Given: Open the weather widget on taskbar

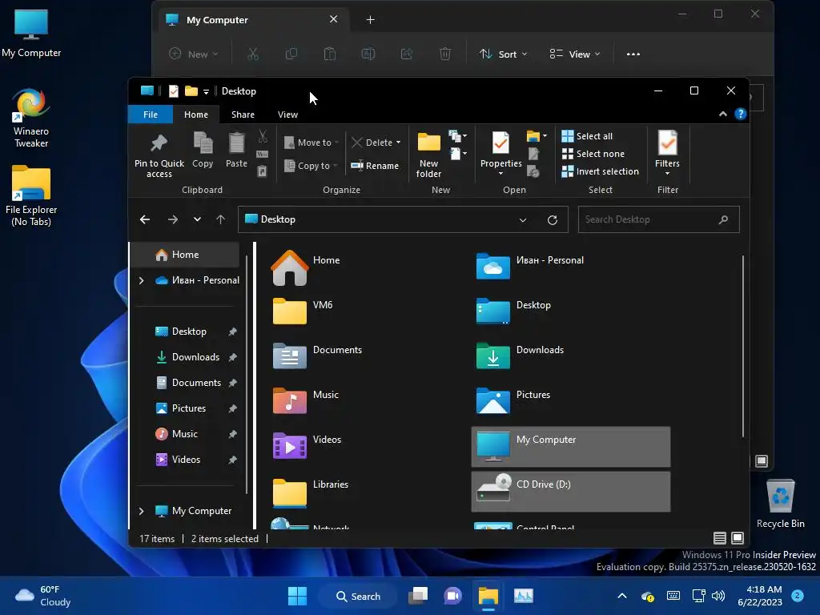Looking at the screenshot, I should click(x=43, y=596).
